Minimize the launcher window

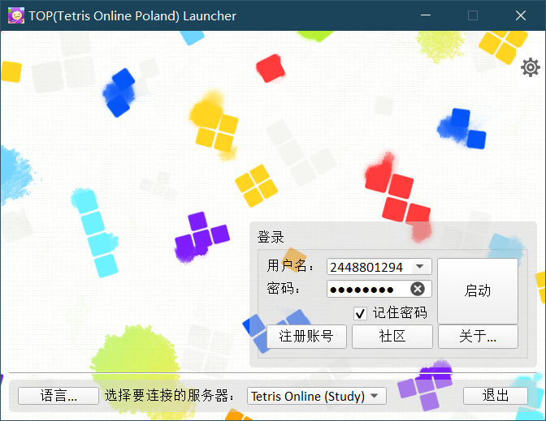[x=426, y=15]
